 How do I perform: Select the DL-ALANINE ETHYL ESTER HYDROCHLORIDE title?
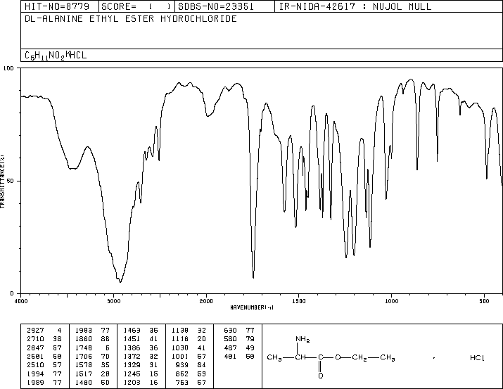click(x=130, y=19)
